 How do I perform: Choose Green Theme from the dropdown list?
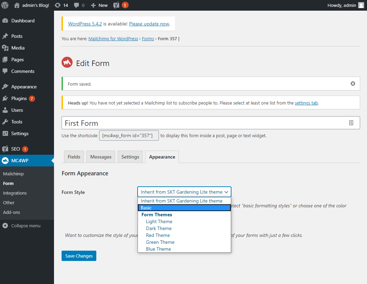tap(184, 242)
